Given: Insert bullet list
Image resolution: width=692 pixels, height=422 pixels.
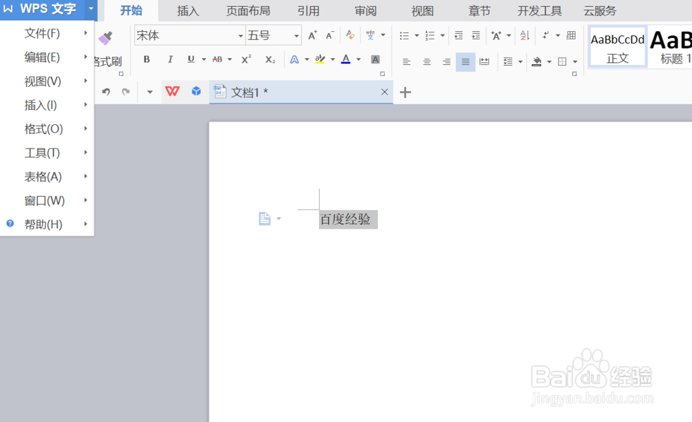Looking at the screenshot, I should coord(404,36).
